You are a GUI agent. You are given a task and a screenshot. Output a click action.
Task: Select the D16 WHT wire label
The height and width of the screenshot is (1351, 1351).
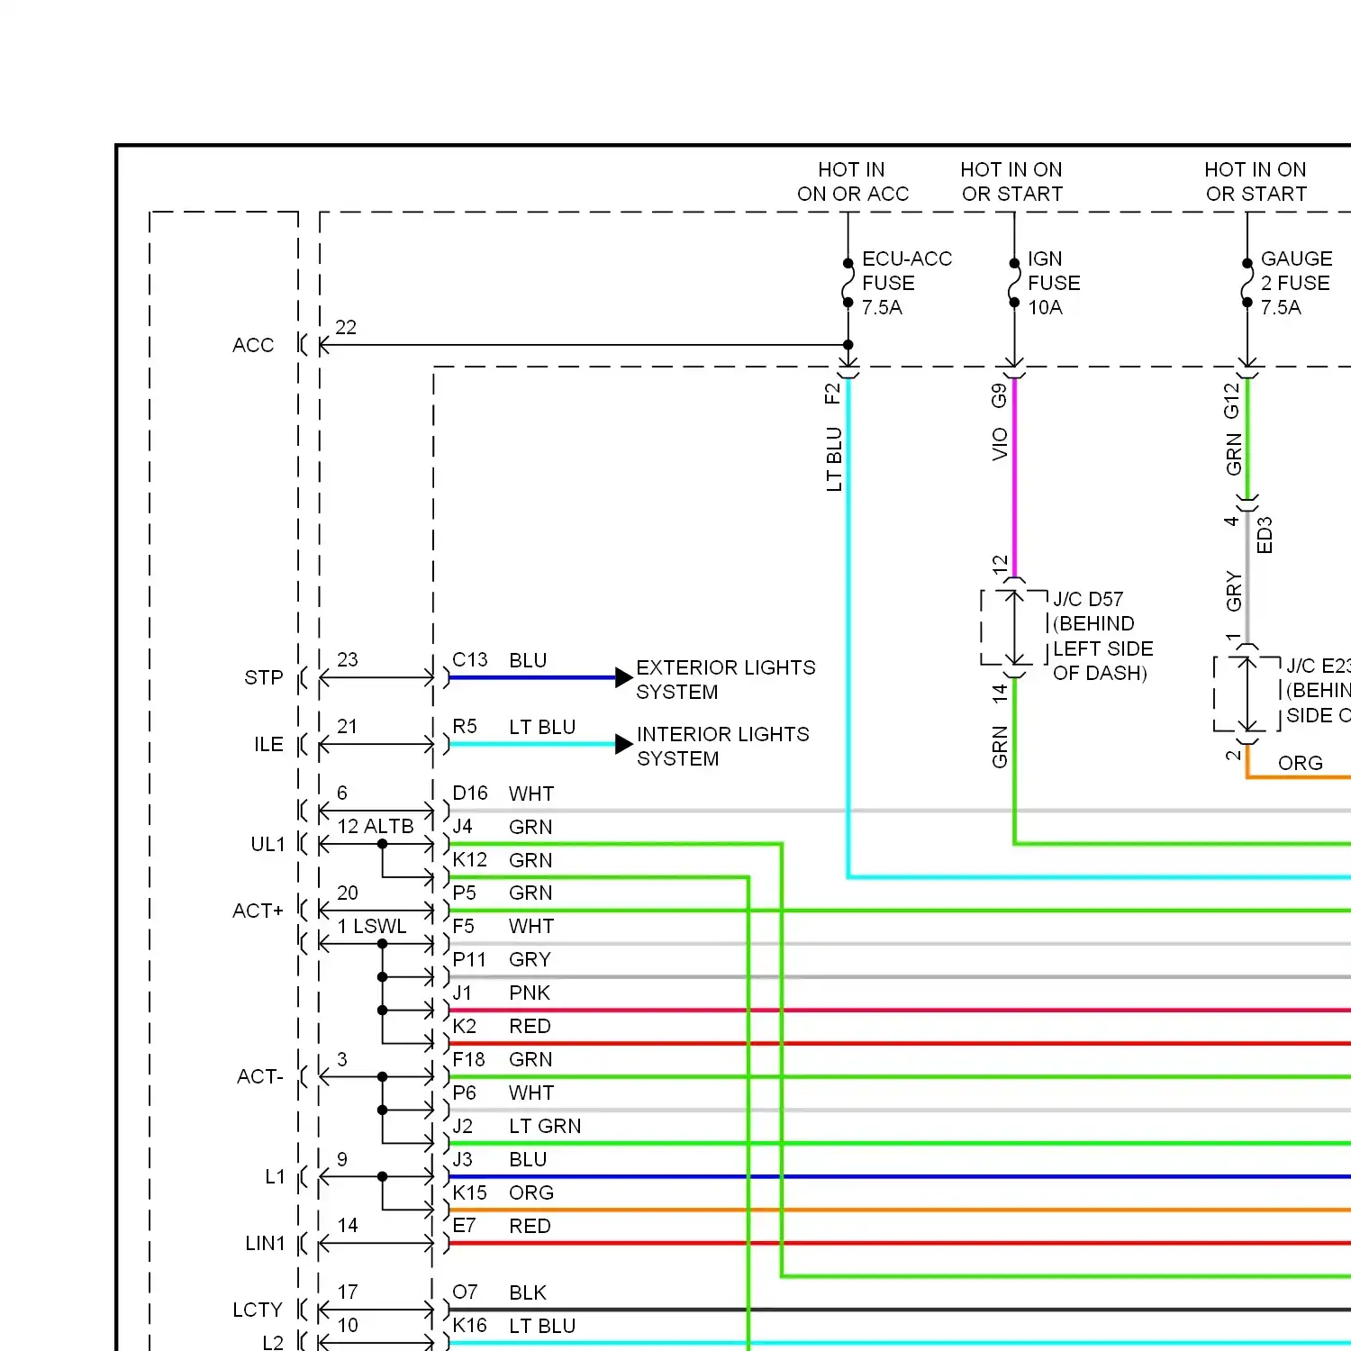[x=503, y=793]
